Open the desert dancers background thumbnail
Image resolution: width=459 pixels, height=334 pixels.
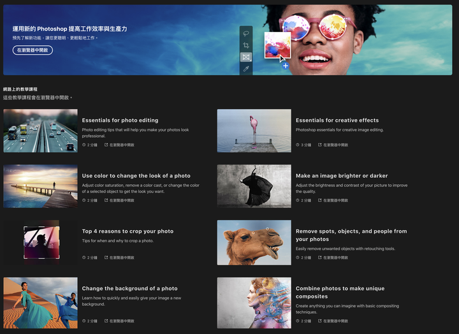coord(40,303)
